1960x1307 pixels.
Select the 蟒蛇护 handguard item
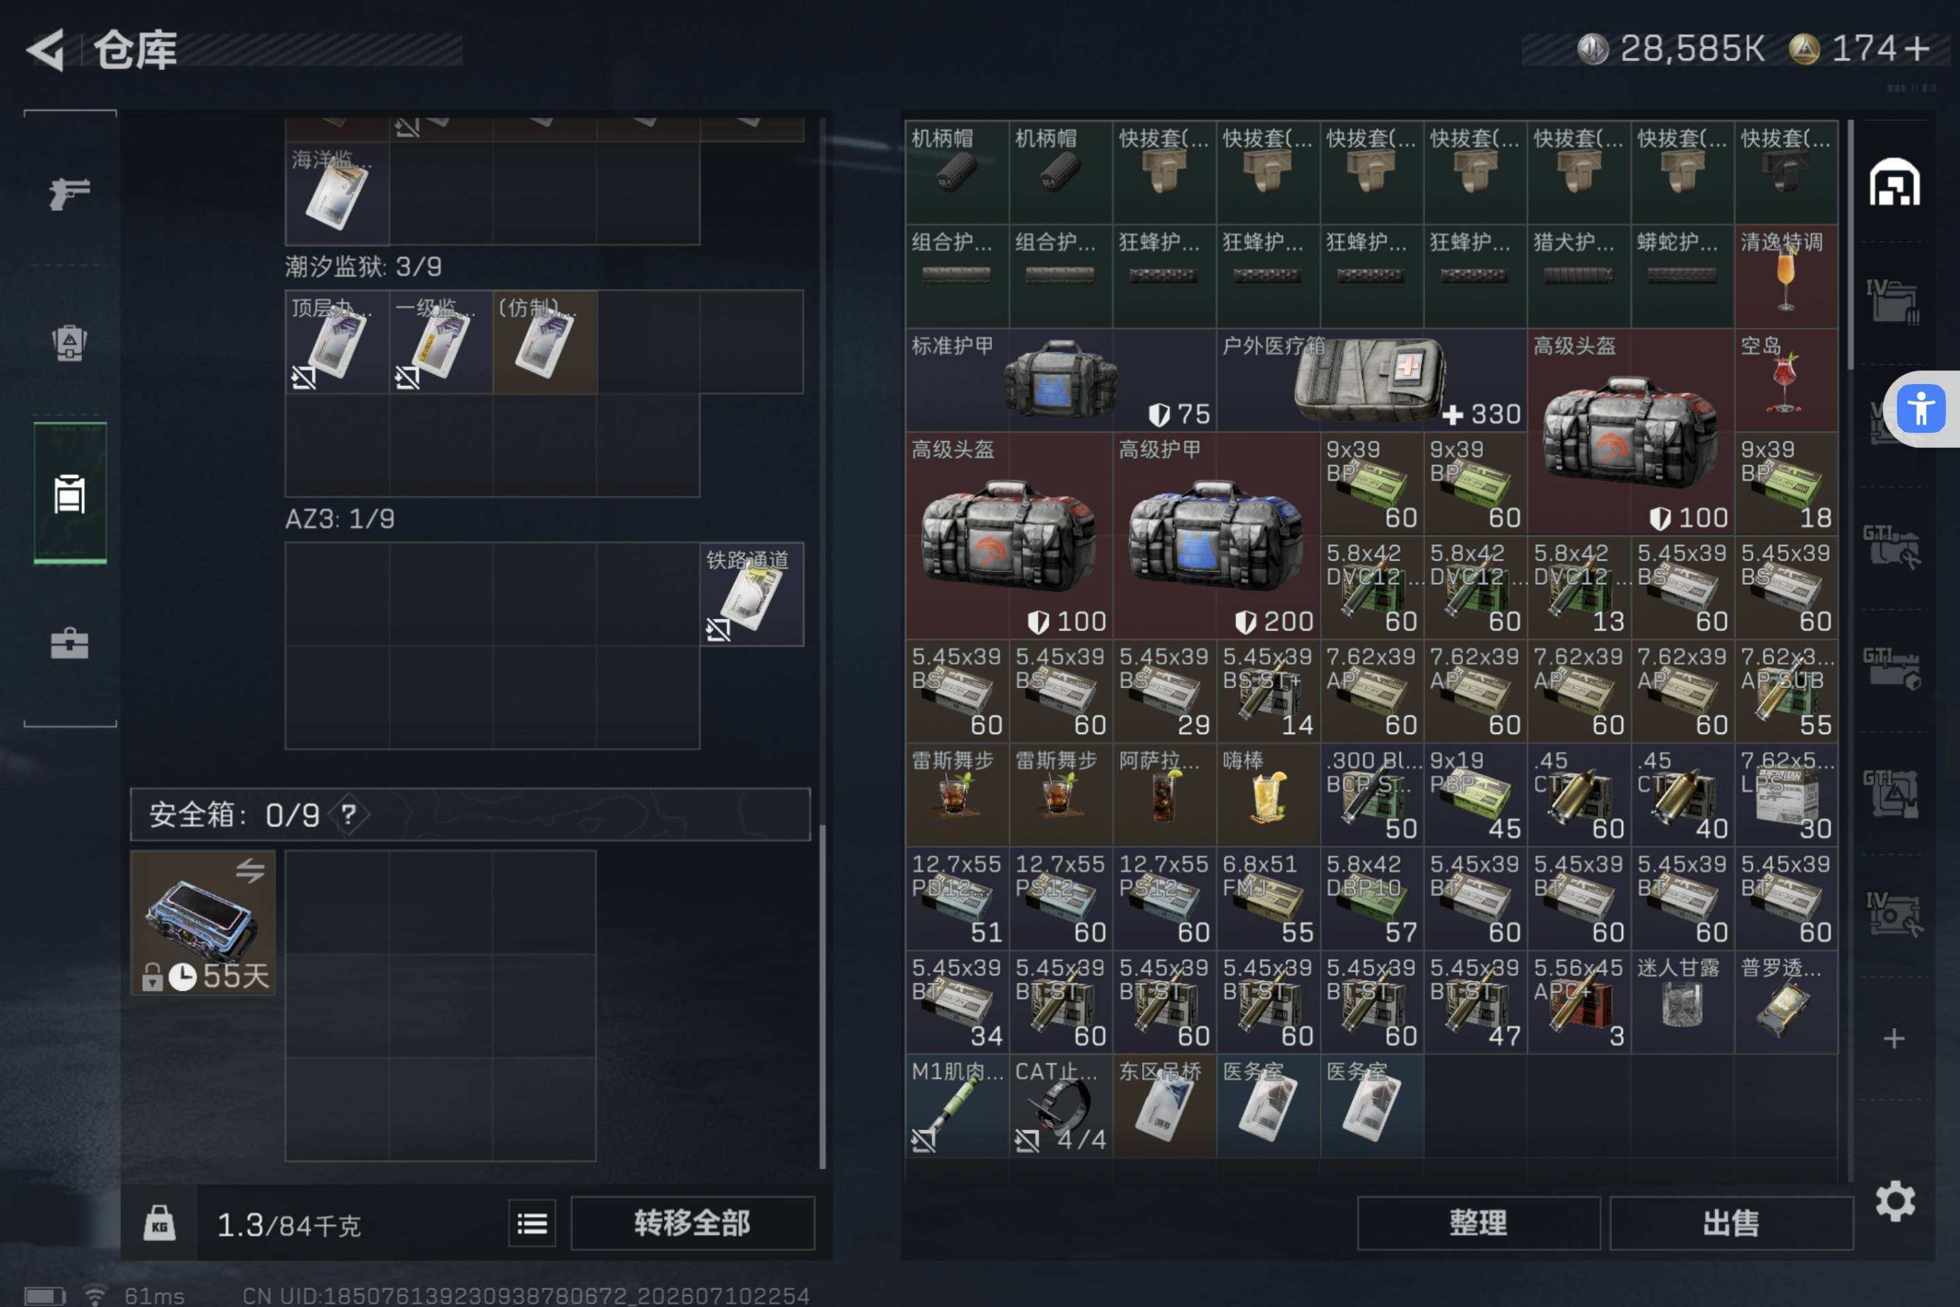coord(1682,276)
